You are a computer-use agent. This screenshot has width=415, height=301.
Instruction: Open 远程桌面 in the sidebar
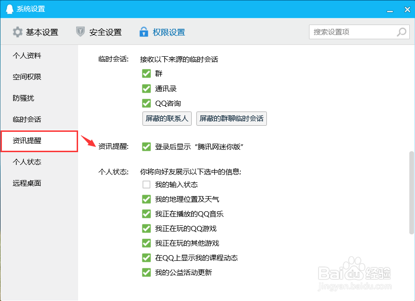click(39, 183)
